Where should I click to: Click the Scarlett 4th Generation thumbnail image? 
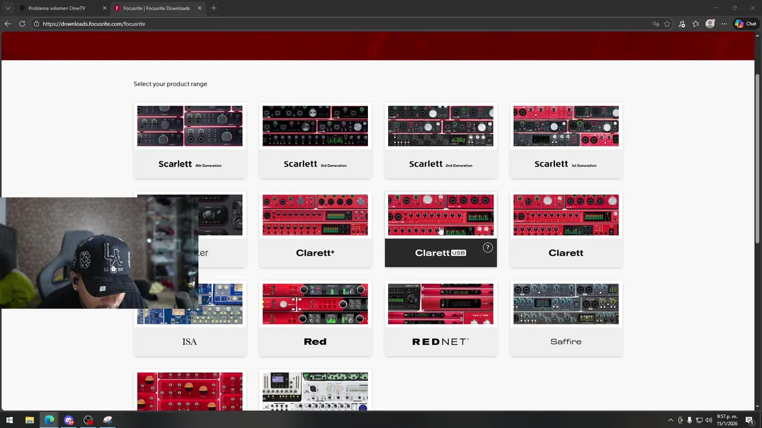coord(190,126)
